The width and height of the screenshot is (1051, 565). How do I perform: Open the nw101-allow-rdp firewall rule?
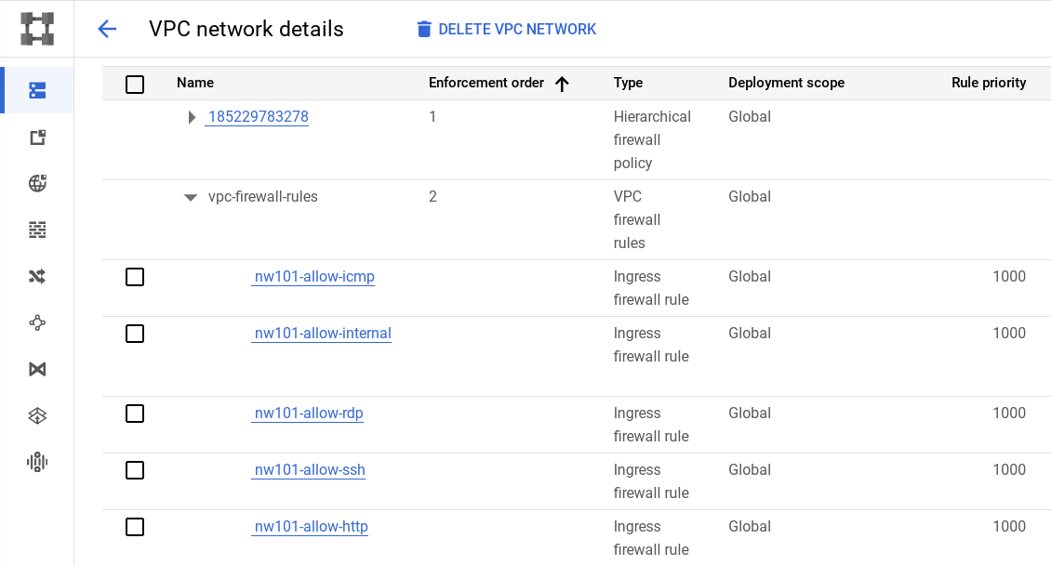pos(308,414)
